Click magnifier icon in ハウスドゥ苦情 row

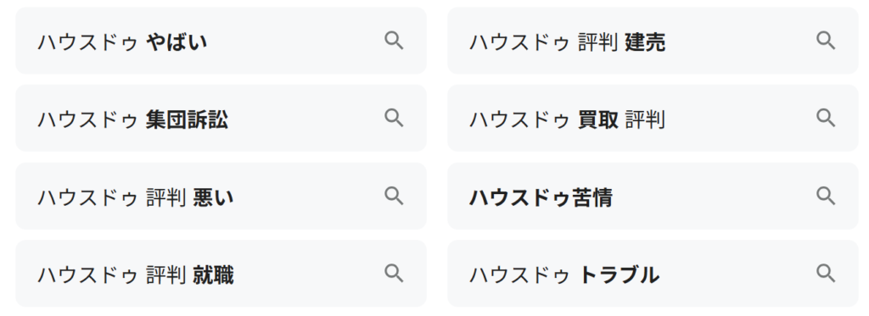pyautogui.click(x=826, y=196)
